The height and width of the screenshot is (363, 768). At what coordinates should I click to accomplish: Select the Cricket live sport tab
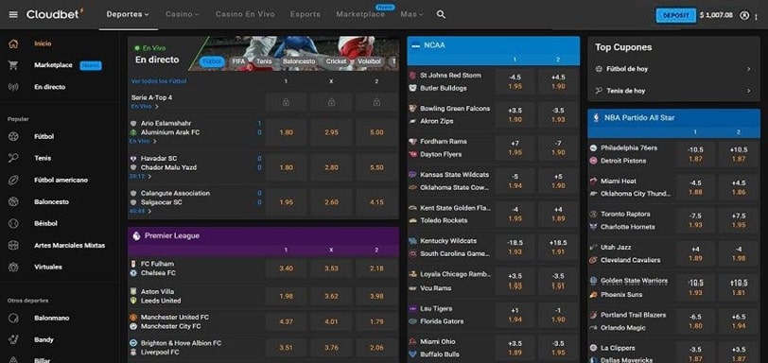[x=337, y=61]
